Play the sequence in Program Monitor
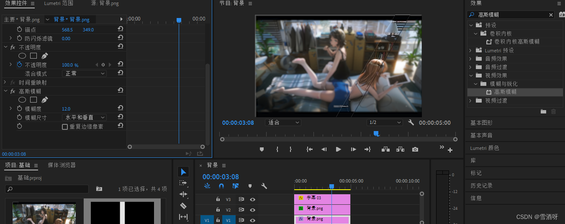565x224 pixels. click(339, 149)
